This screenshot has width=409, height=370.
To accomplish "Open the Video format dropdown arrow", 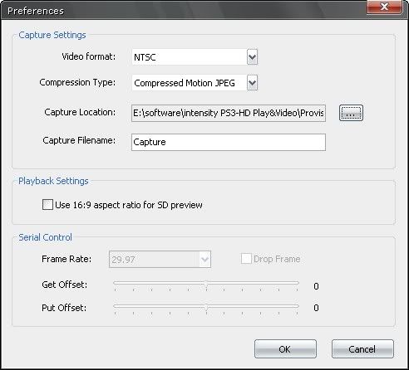I will 252,57.
